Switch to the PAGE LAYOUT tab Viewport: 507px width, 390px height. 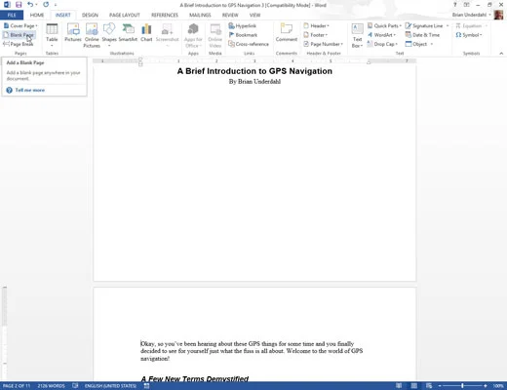click(x=125, y=15)
